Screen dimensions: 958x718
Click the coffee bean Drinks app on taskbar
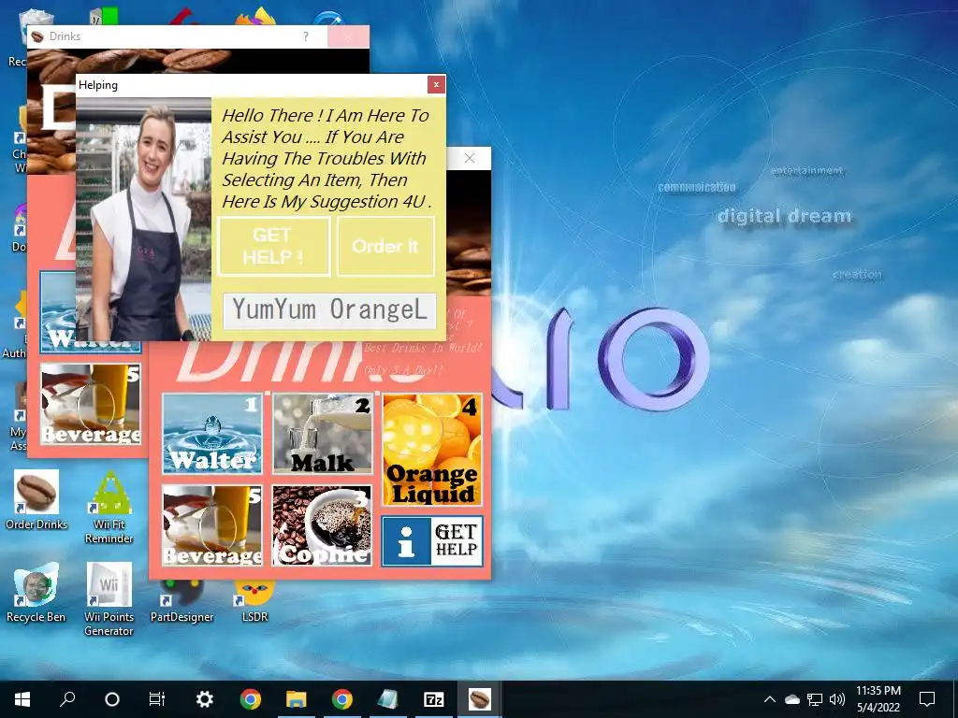coord(480,699)
